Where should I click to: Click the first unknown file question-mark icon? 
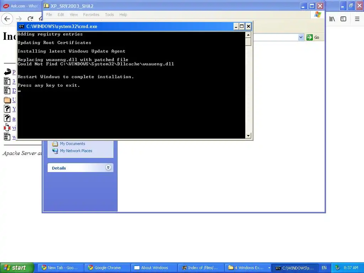tap(7, 109)
